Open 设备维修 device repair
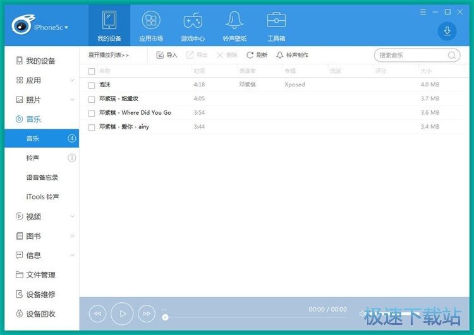This screenshot has height=335, width=474. pyautogui.click(x=35, y=294)
